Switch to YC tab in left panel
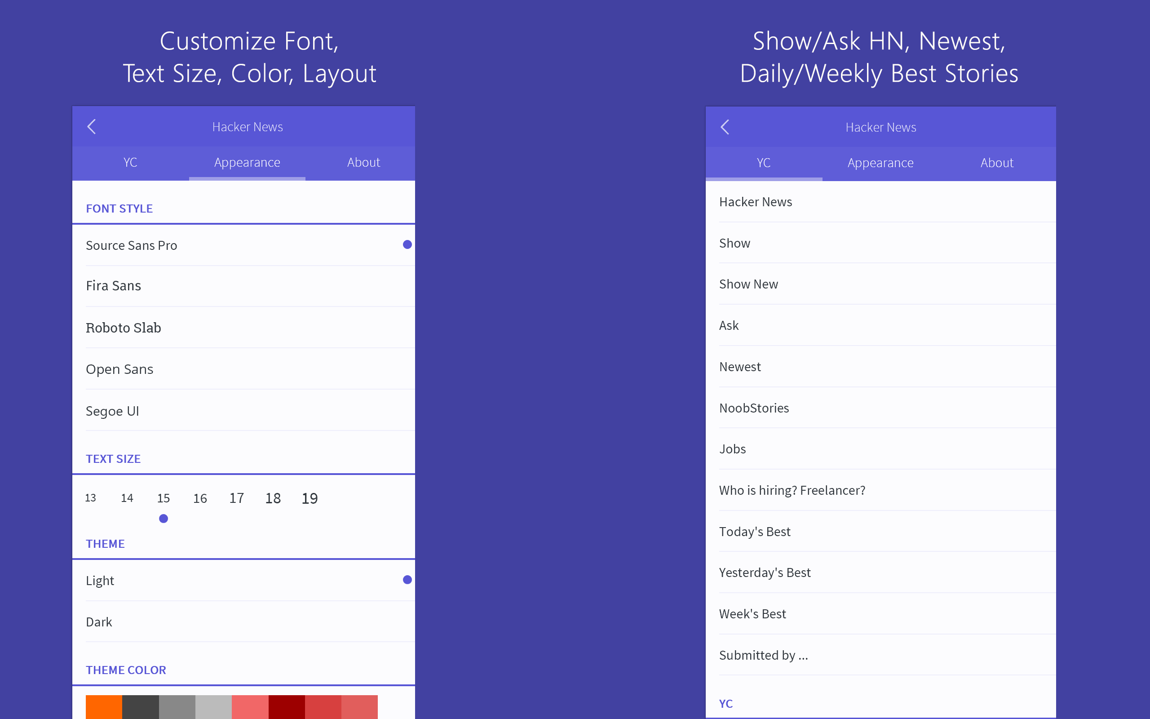Image resolution: width=1150 pixels, height=719 pixels. pos(130,163)
